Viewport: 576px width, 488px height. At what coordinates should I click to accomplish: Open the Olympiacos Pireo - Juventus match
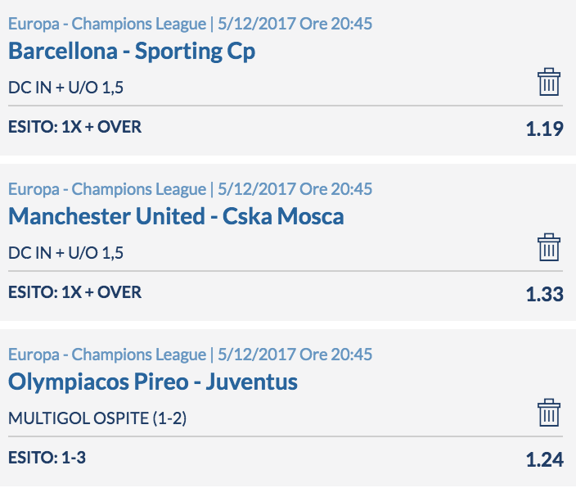point(153,382)
